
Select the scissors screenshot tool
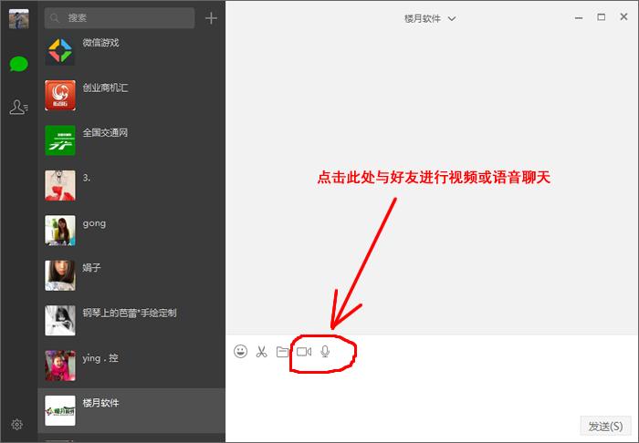coord(261,351)
